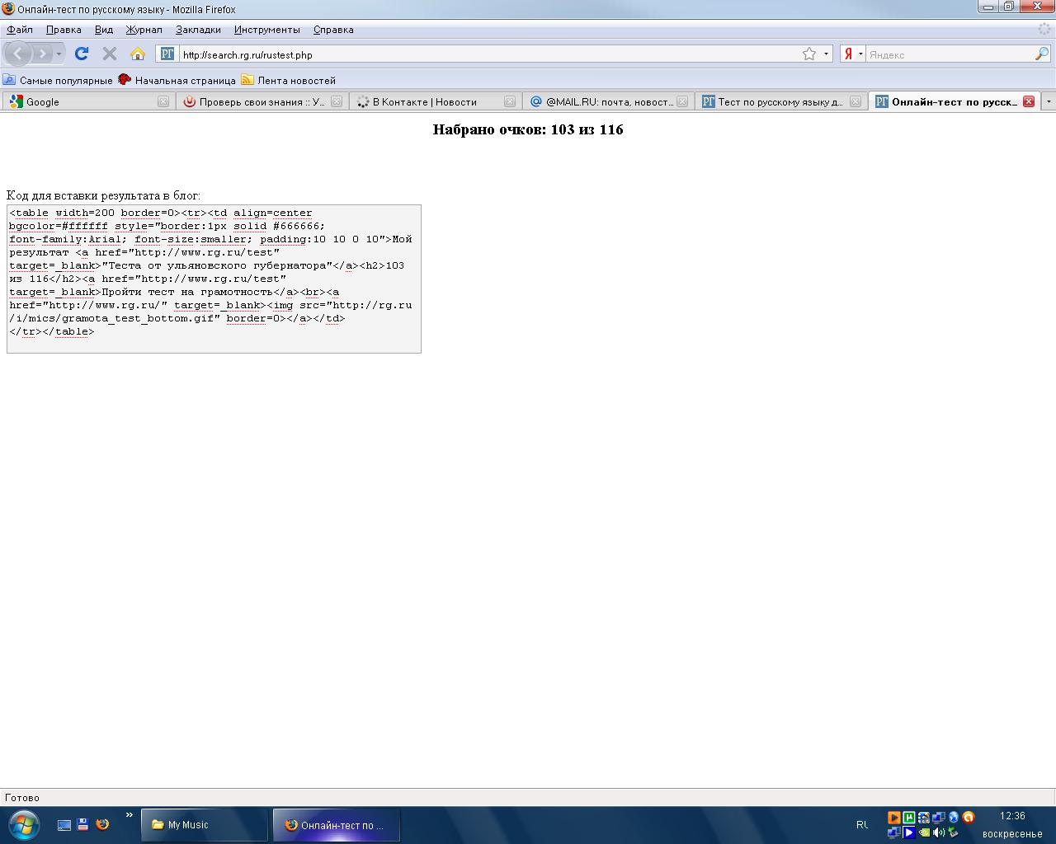Click the Яндекс search input field
Screen dimensions: 1056x844
coord(949,54)
